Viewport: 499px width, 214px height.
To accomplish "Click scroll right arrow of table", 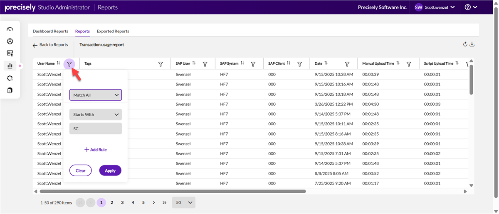I will 465,191.
